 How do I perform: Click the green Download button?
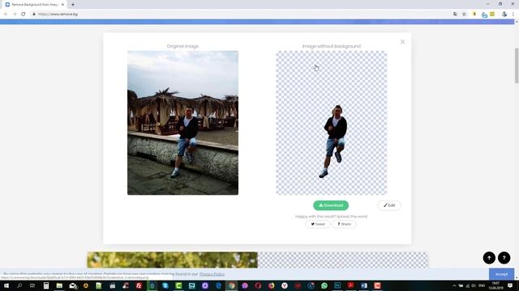pyautogui.click(x=331, y=205)
